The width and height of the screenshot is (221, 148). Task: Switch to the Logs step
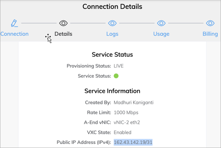[112, 34]
